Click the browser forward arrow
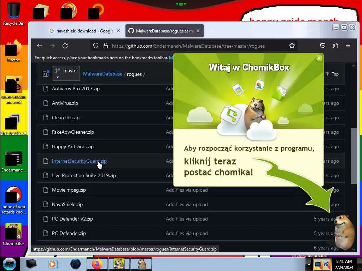Screen dimensions: 362x271 (52, 46)
